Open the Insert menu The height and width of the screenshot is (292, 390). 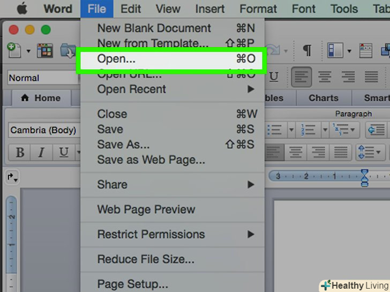(209, 9)
